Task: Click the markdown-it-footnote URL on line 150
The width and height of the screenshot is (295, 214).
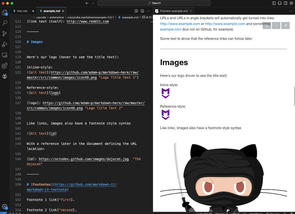Action: point(72,187)
